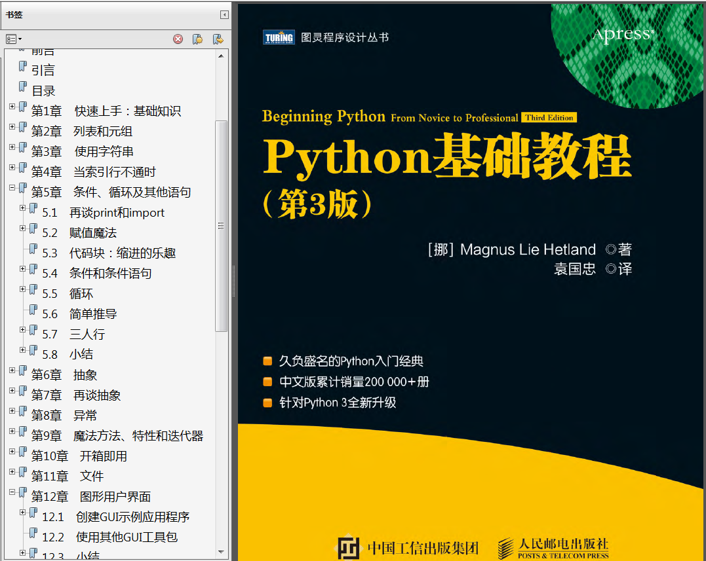Click the panel splitter grip handle

[233, 281]
